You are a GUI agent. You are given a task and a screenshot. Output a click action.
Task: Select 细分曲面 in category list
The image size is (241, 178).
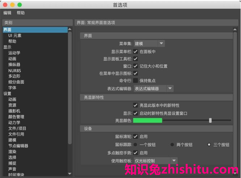click(x=16, y=82)
